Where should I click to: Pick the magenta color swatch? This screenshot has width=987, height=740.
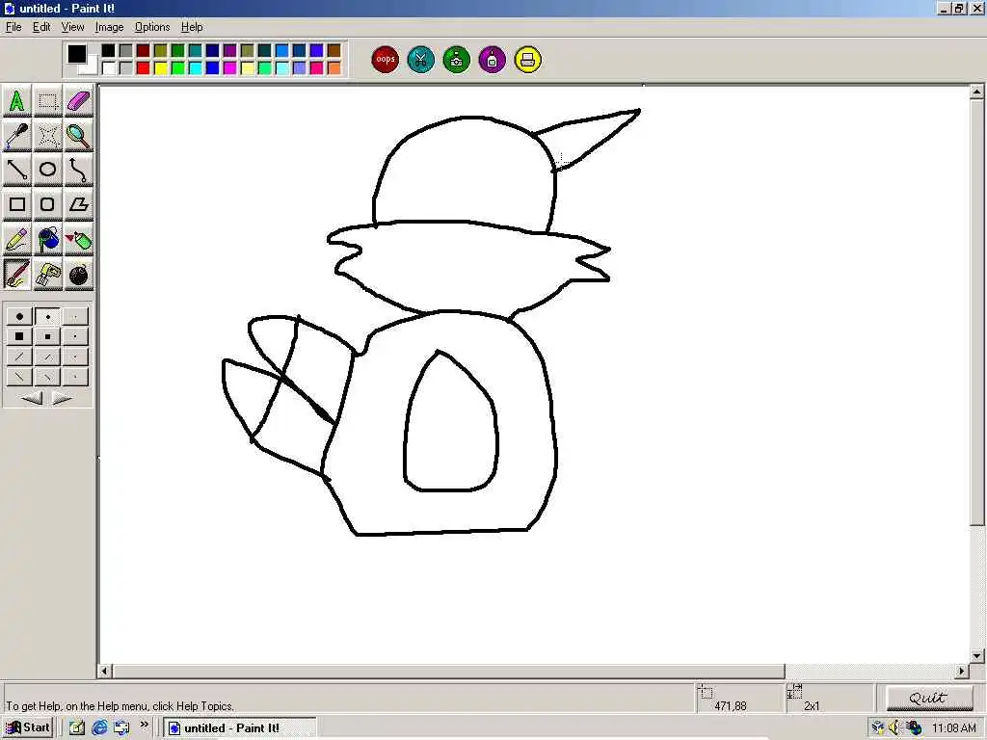(x=230, y=68)
